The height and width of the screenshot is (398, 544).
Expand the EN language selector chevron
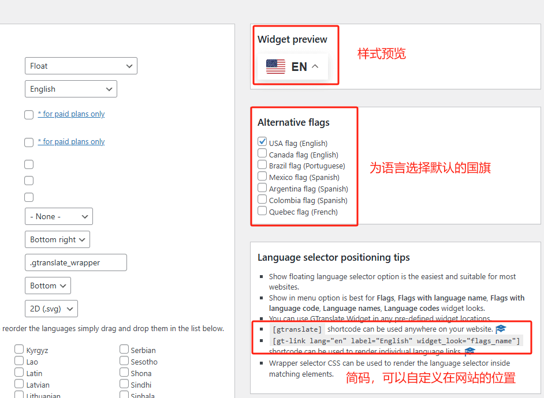coord(315,66)
